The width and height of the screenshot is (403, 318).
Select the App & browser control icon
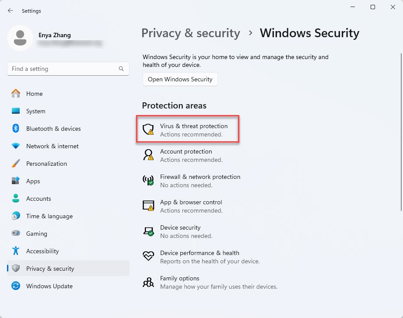[149, 205]
